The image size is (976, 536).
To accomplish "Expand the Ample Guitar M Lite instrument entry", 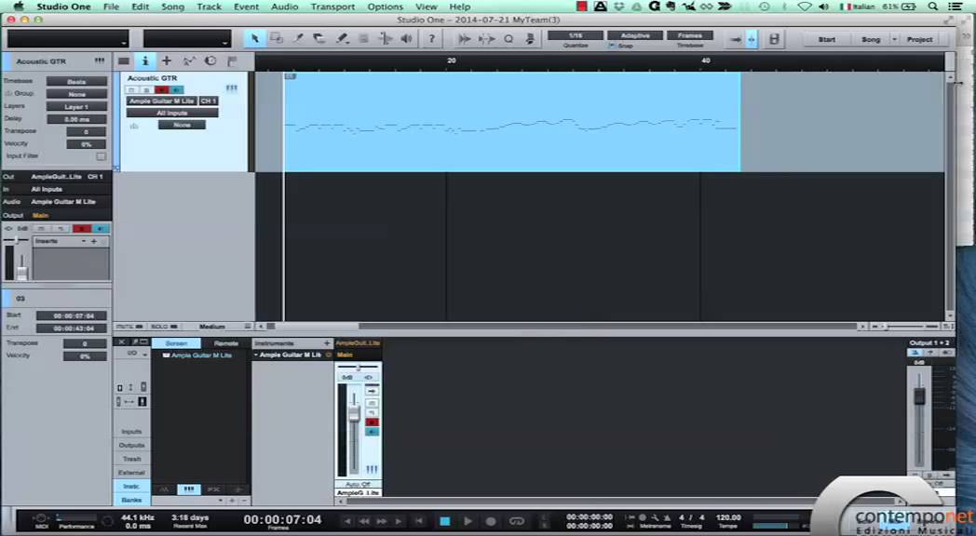I will pos(256,355).
